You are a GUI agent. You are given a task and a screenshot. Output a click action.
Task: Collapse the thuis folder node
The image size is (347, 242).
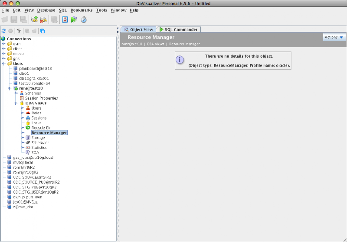click(3, 64)
